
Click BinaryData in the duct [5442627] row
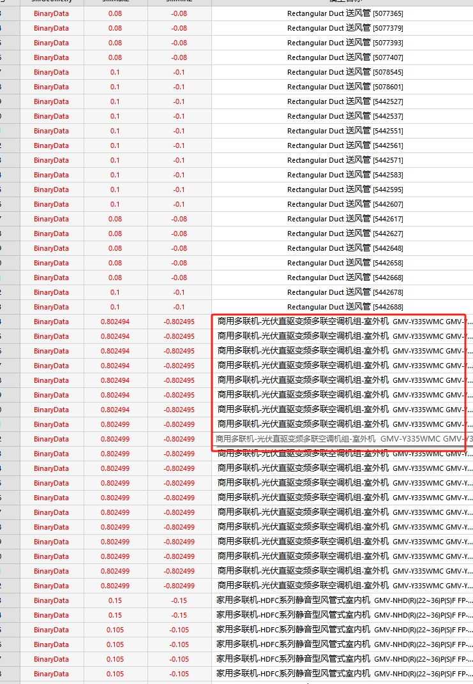point(52,234)
